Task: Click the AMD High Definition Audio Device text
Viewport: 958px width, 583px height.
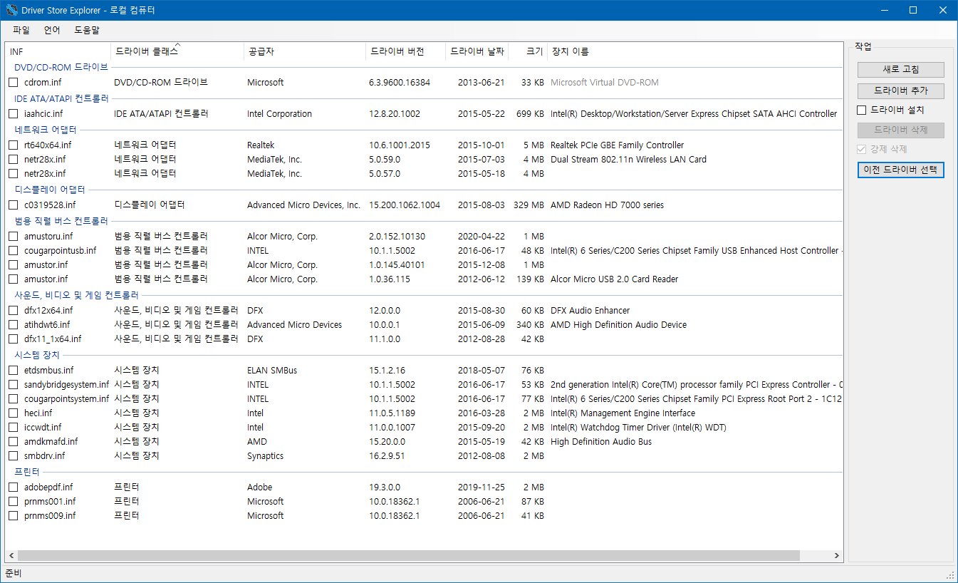Action: [x=618, y=325]
